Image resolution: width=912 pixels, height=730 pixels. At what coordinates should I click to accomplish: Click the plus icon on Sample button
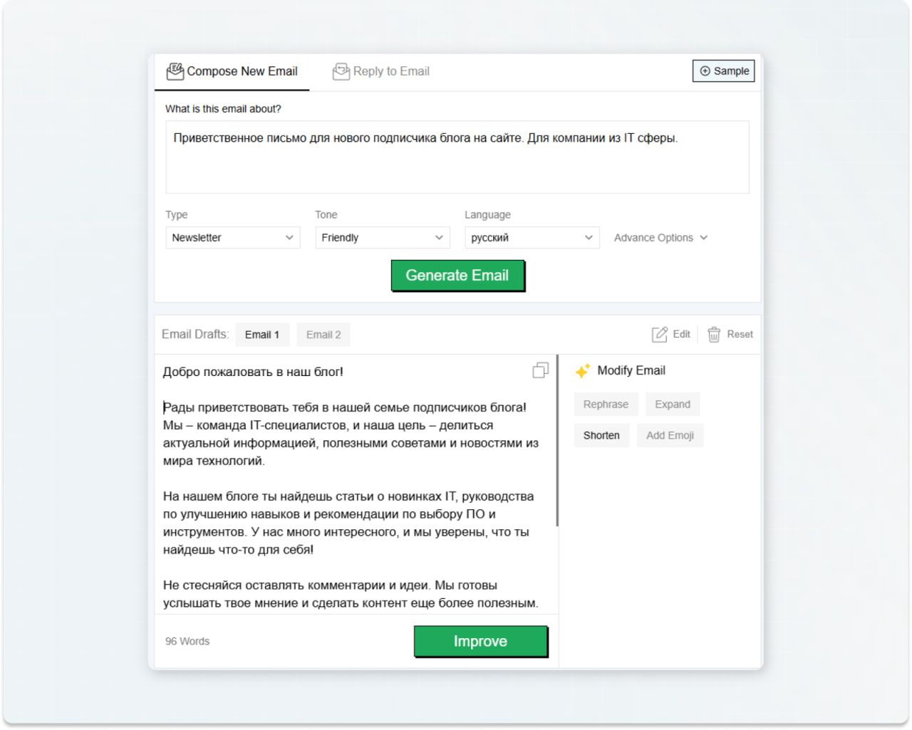pos(705,71)
